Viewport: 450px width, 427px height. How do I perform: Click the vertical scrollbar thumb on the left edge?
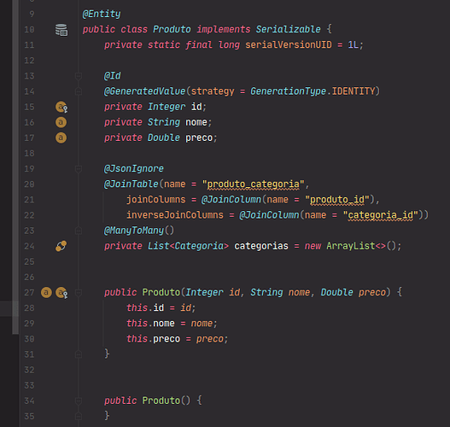[x=15, y=167]
